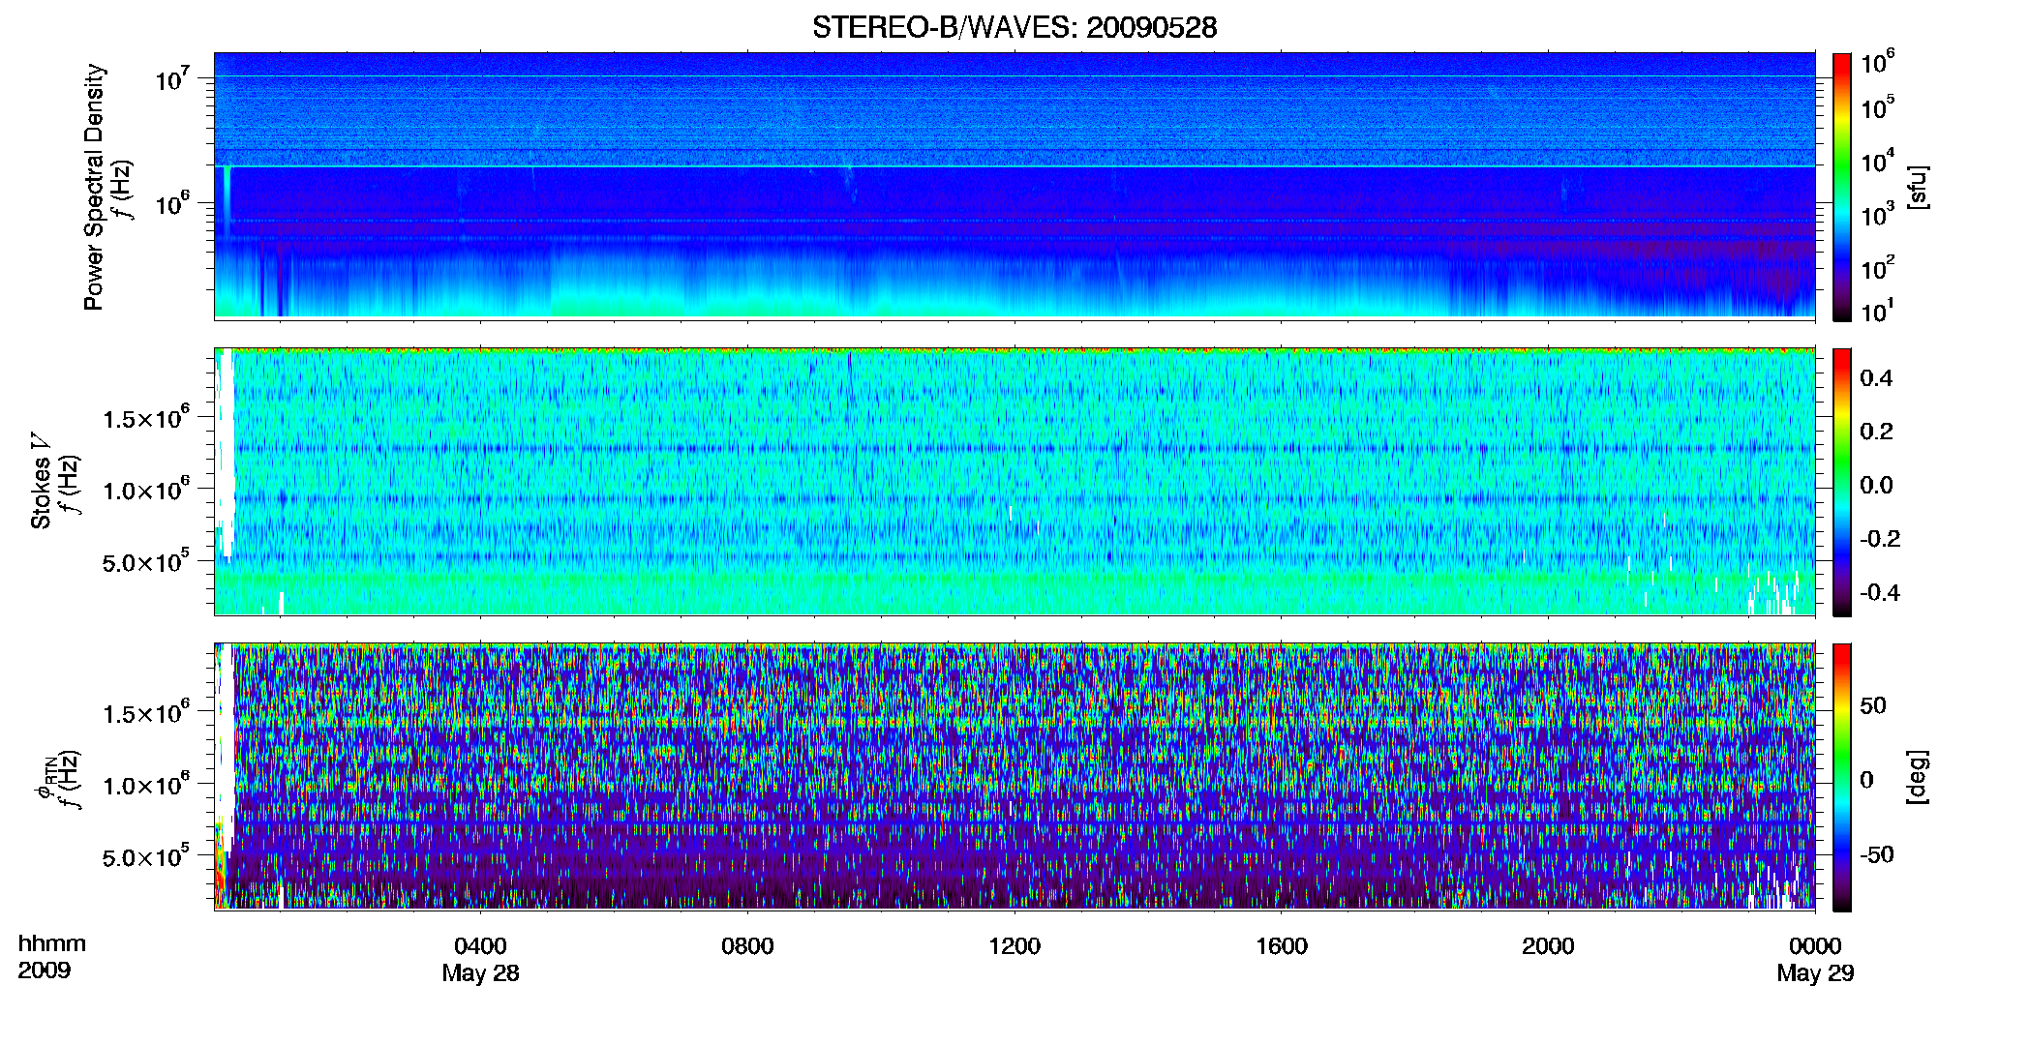
Task: Click the phi angle color bar in degrees
Action: 1842,777
